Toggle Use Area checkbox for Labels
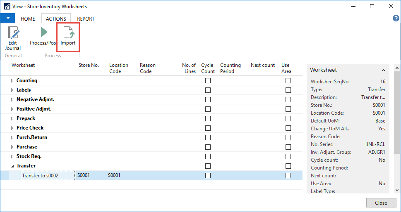 [x=288, y=90]
